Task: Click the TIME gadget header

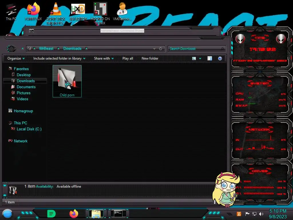Action: coord(260,38)
